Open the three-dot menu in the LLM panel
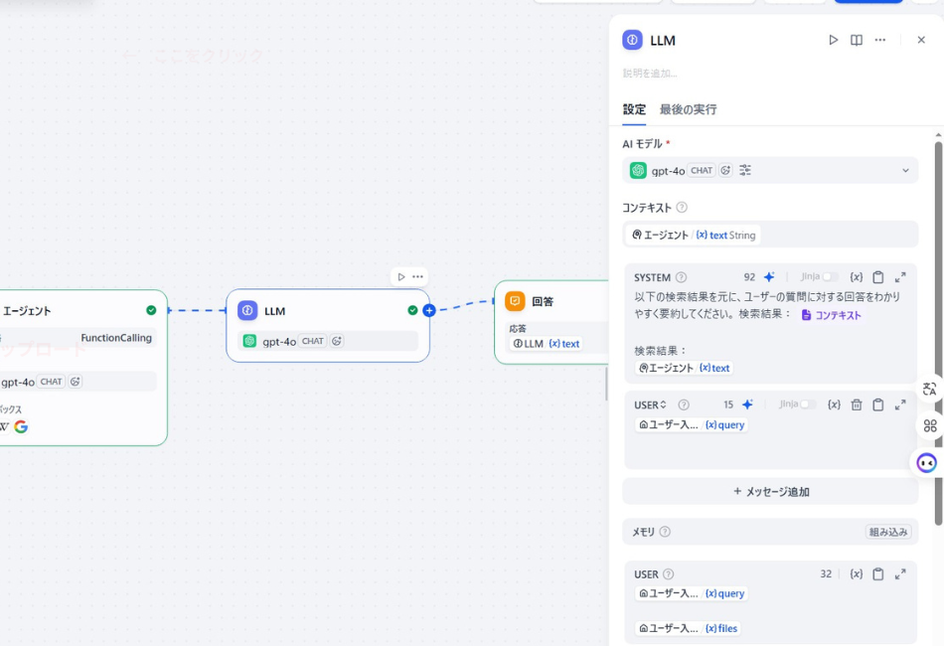This screenshot has height=646, width=944. pos(881,40)
